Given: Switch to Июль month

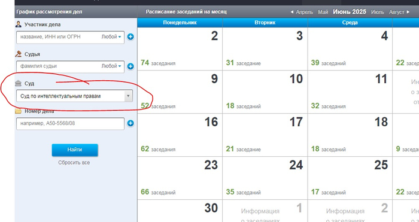Looking at the screenshot, I should coord(377,12).
